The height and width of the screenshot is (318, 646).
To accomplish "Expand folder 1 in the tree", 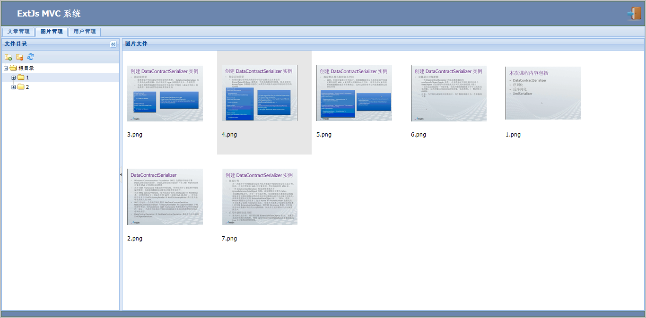I will pos(14,77).
